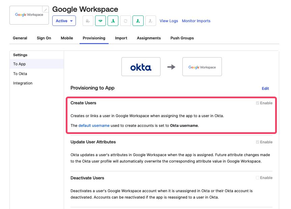
Task: Click the pencil icon on the app logo
Action: click(x=45, y=9)
